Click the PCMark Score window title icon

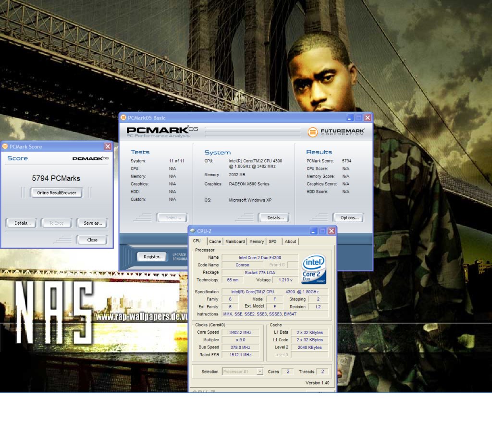(5, 146)
